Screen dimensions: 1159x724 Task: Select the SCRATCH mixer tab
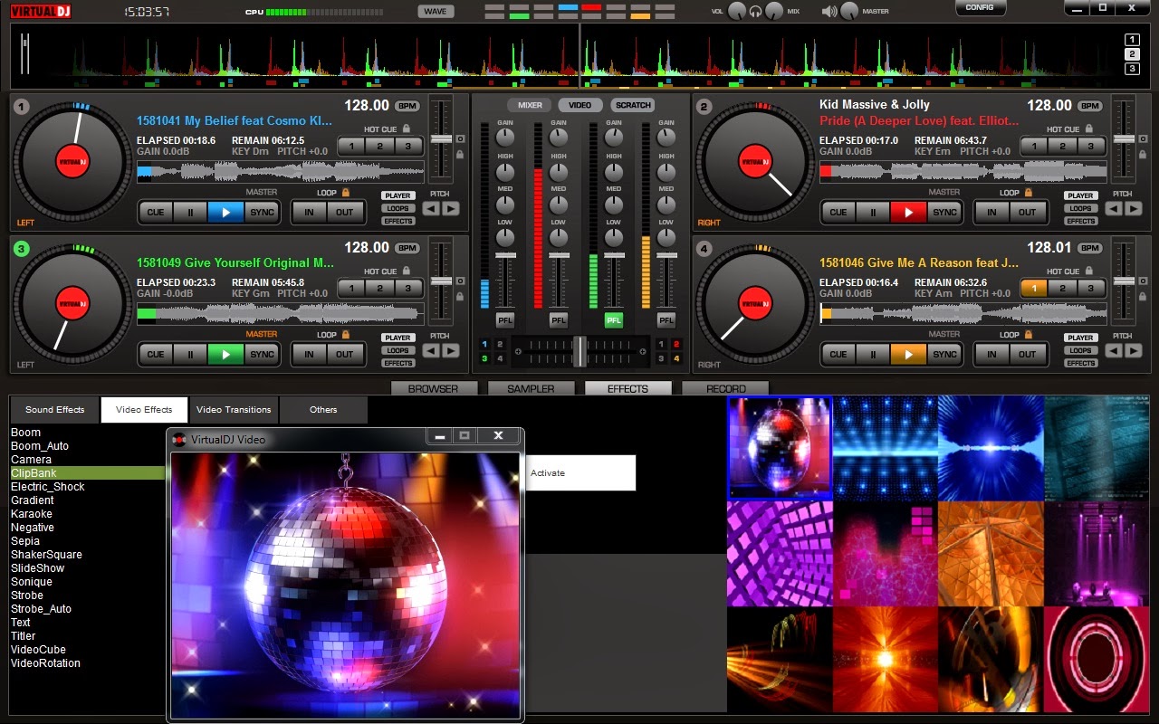click(x=631, y=104)
